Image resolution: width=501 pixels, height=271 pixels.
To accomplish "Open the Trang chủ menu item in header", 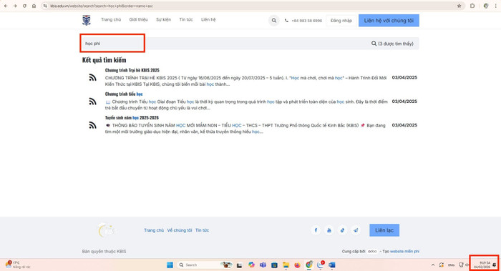I will click(111, 19).
